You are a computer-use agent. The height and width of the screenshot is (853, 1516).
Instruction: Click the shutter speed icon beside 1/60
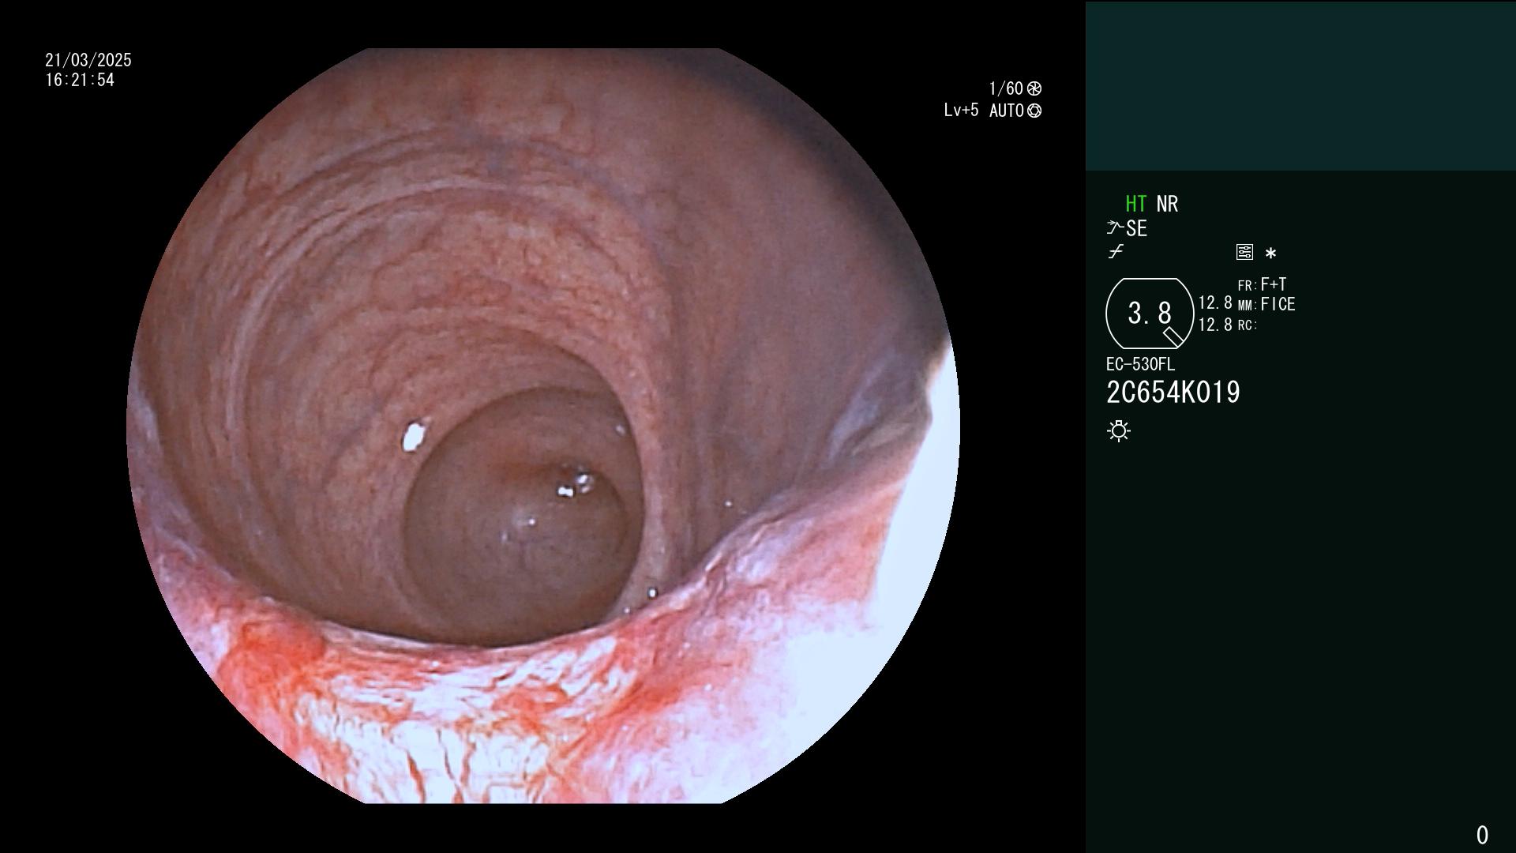click(1034, 88)
